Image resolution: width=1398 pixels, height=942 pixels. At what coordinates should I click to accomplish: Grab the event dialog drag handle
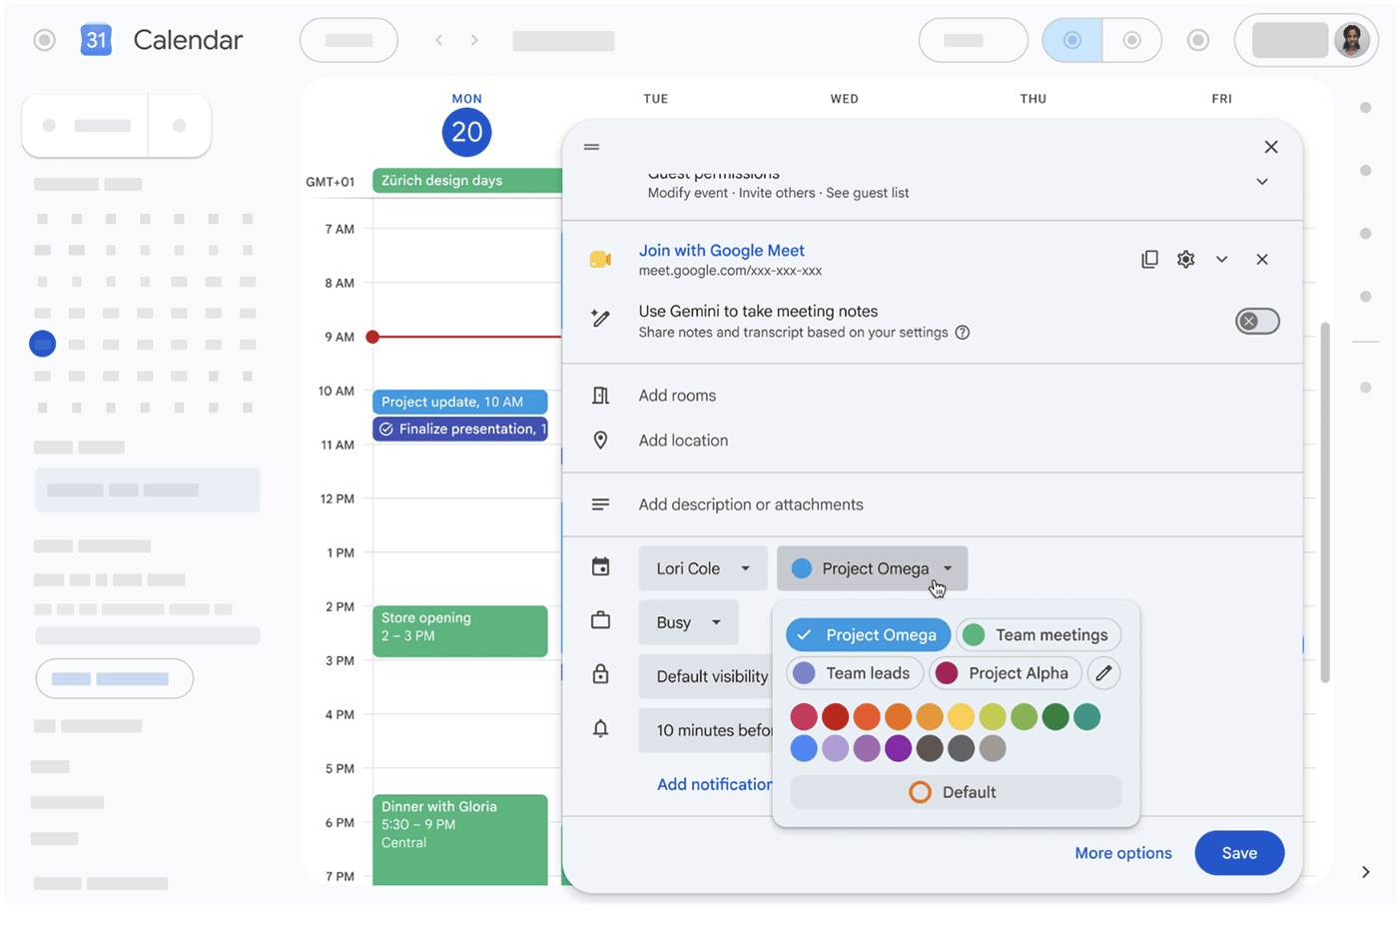click(x=592, y=147)
